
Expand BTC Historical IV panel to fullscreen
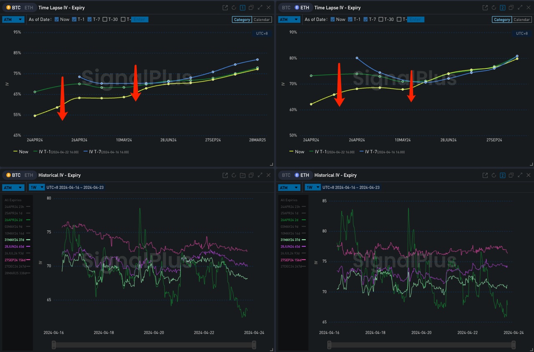(260, 175)
